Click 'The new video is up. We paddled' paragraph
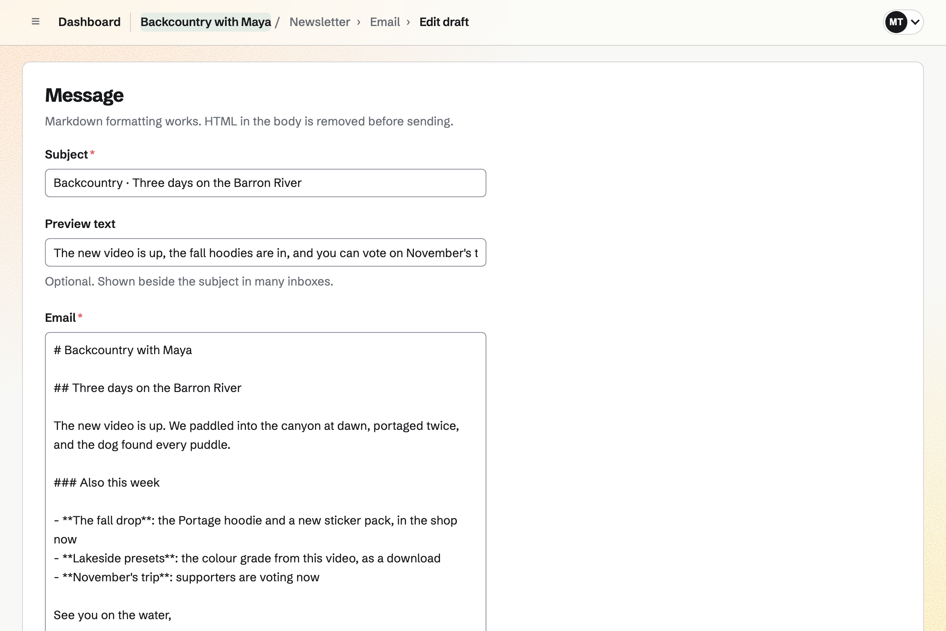The height and width of the screenshot is (631, 946). [x=257, y=435]
